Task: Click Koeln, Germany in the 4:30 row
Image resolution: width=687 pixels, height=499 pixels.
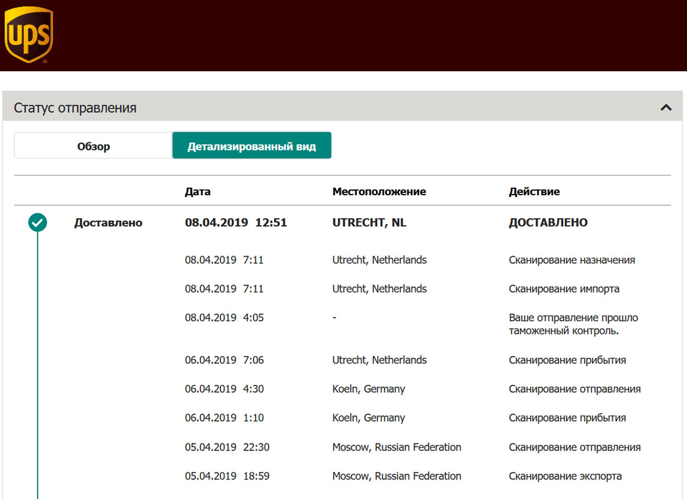Action: coord(368,389)
